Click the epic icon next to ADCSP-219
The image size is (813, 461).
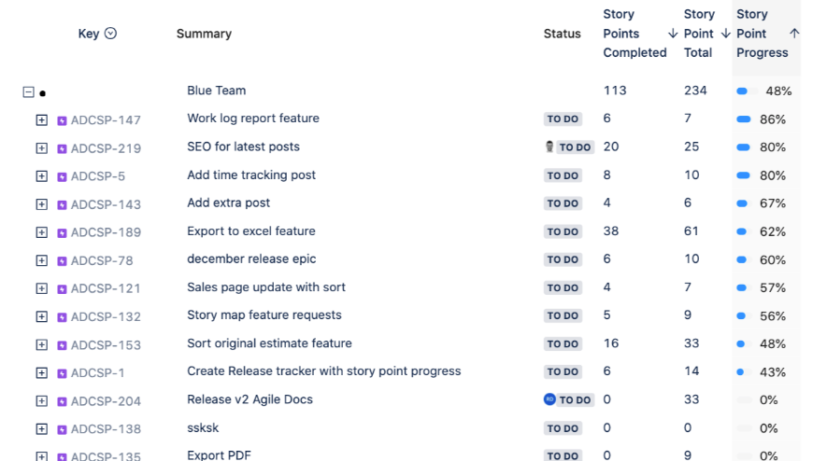62,148
